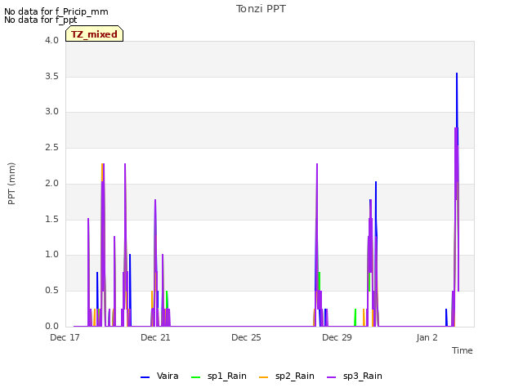The image size is (523, 392).
Task: Click the orange sp2_Rain legend swatch
Action: click(x=263, y=377)
